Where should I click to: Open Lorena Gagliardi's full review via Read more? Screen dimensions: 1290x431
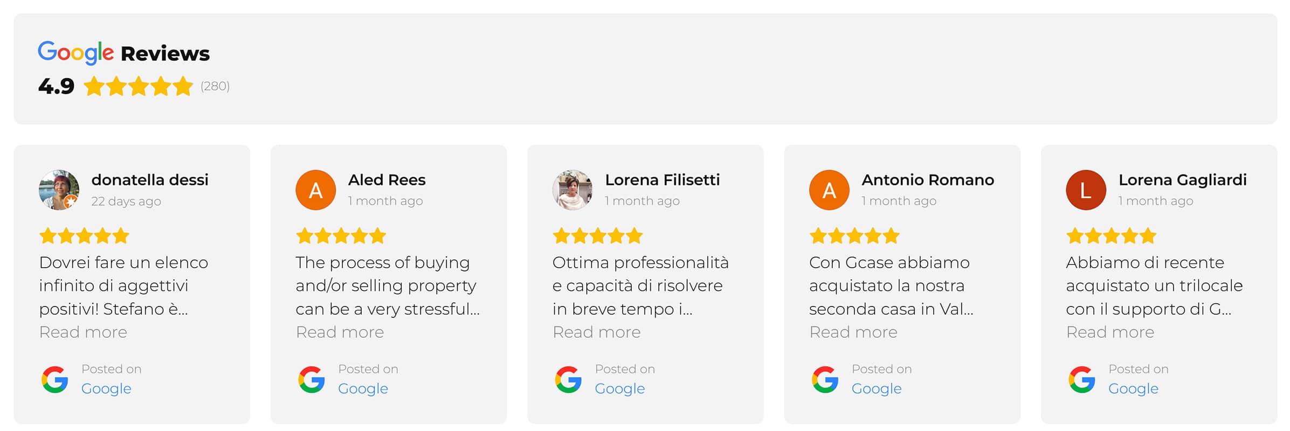(x=1109, y=332)
